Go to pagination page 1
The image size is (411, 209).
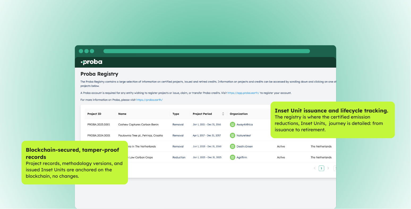pos(322,168)
